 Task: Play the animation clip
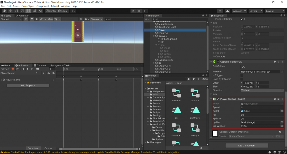pyautogui.click(x=27, y=69)
